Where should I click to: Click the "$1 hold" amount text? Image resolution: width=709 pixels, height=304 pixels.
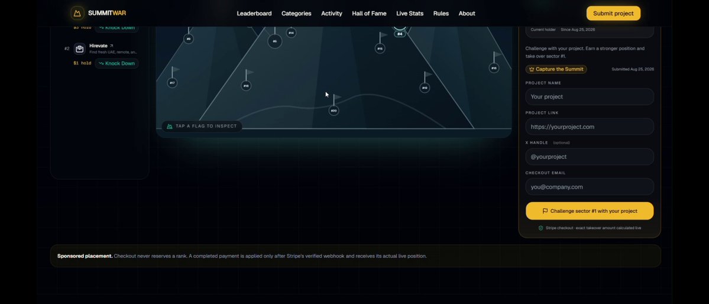point(82,63)
